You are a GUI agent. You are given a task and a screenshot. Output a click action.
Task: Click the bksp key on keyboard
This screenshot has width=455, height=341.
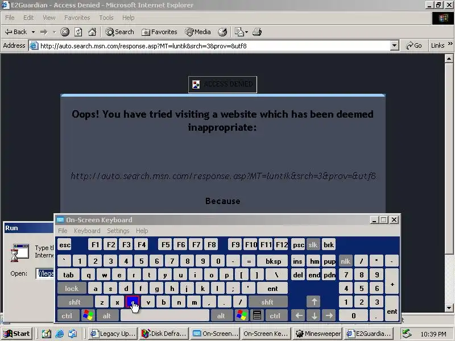click(x=273, y=261)
